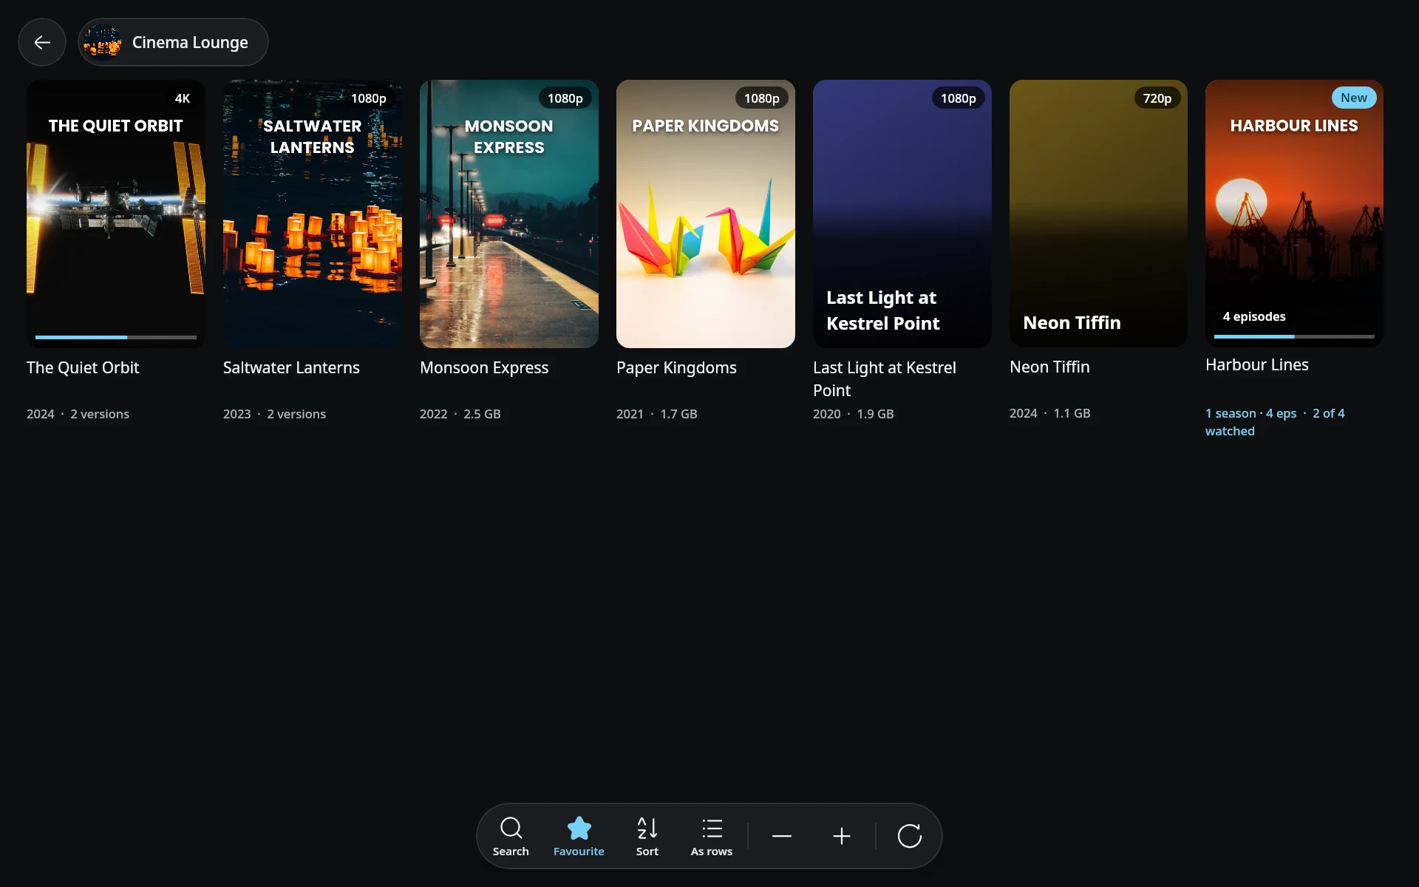
Task: Click the New badge on Harbour Lines
Action: (1354, 98)
